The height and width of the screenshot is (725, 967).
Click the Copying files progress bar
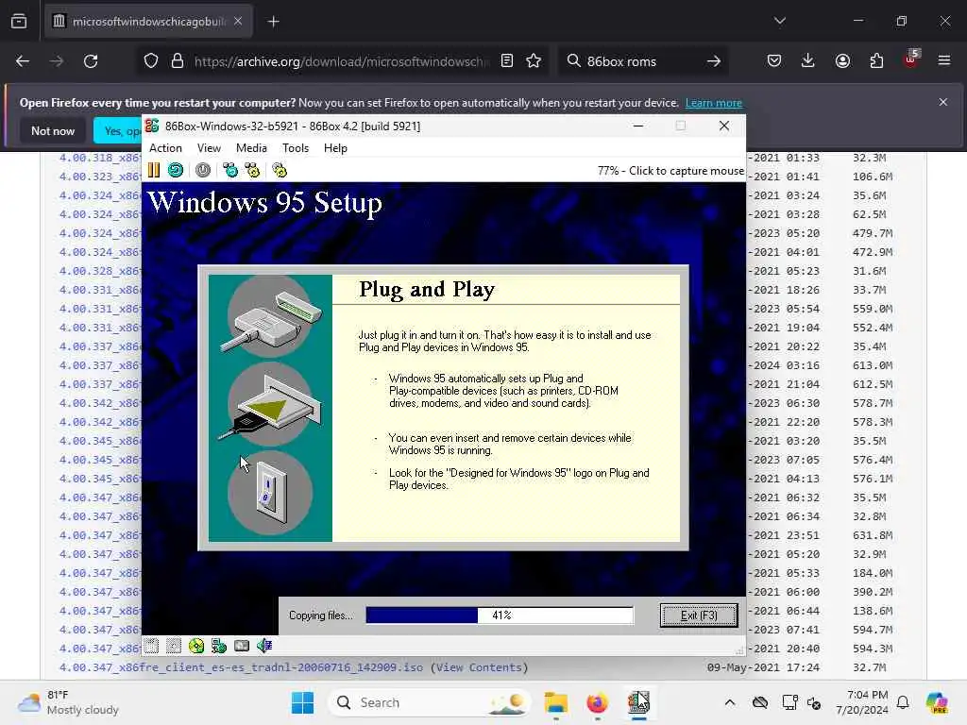(500, 615)
